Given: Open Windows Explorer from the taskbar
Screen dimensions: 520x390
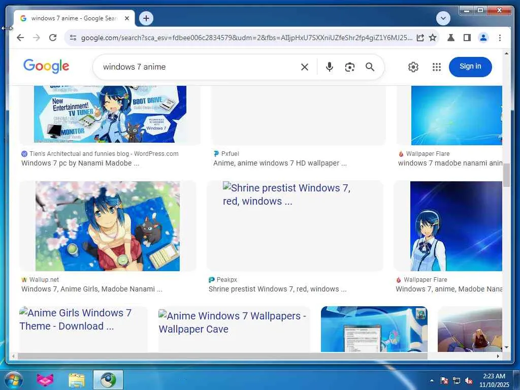Looking at the screenshot, I should tap(77, 380).
